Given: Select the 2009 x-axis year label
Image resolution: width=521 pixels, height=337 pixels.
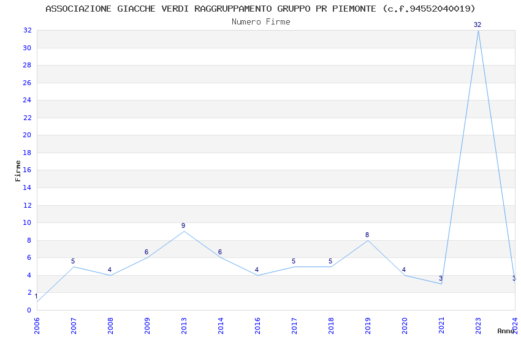Looking at the screenshot, I should coord(147,326).
